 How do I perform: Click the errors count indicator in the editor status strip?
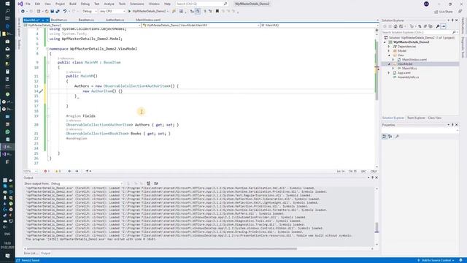point(47,171)
